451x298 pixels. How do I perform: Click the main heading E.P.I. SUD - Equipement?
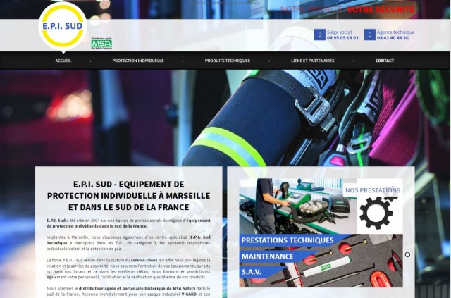[128, 196]
